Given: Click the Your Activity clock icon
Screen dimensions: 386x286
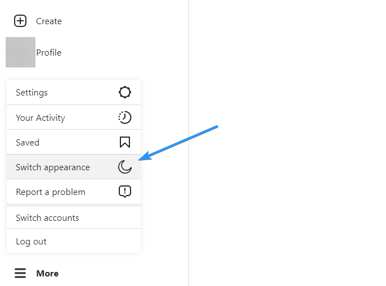Looking at the screenshot, I should [x=125, y=117].
